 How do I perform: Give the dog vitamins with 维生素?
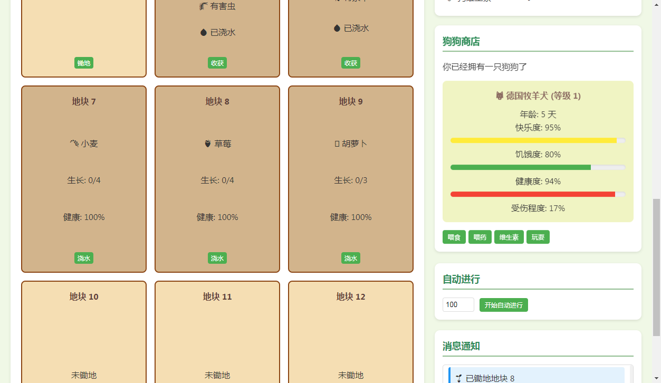point(509,237)
